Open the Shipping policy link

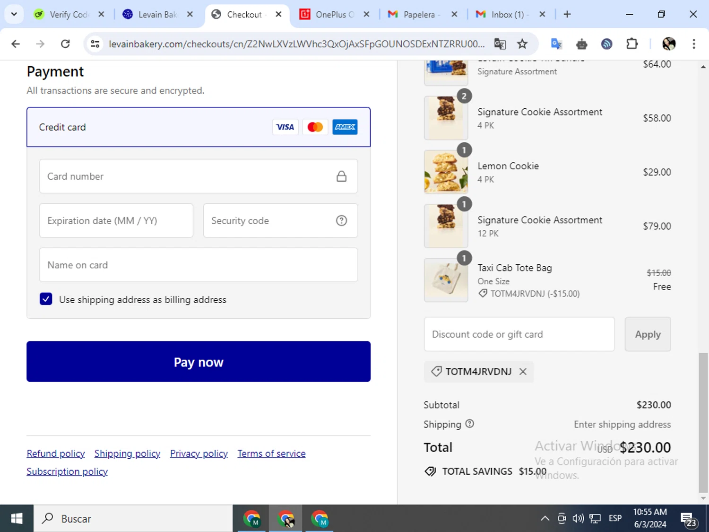click(x=127, y=454)
